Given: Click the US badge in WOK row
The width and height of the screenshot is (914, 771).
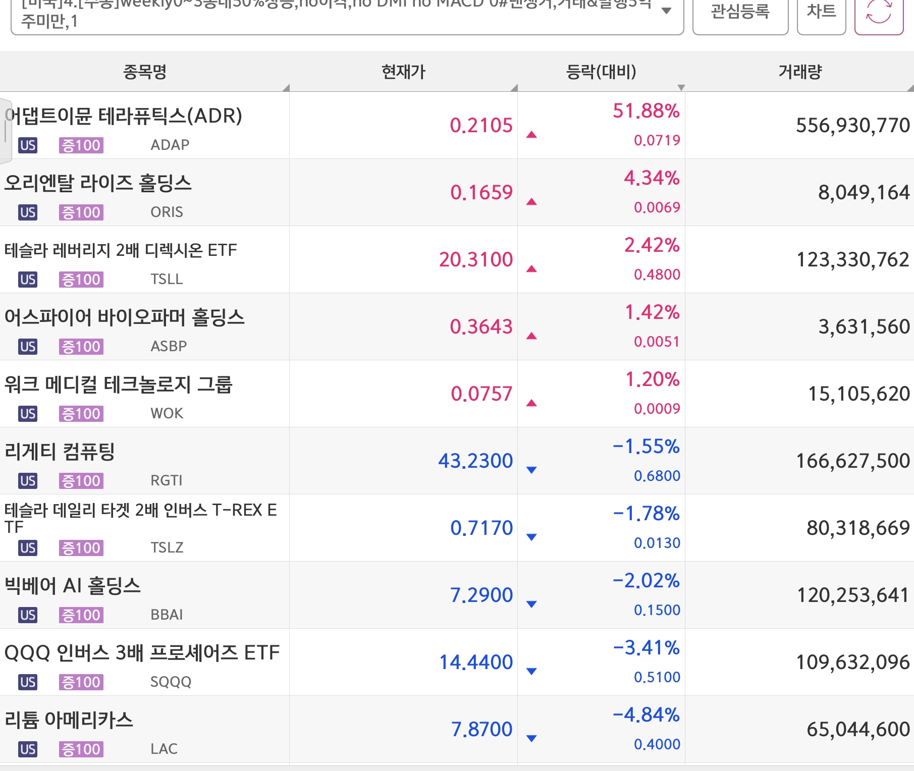Looking at the screenshot, I should [28, 414].
